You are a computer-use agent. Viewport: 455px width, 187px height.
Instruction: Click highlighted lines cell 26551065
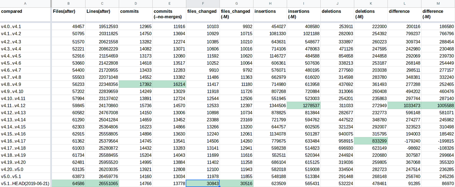pos(102,184)
